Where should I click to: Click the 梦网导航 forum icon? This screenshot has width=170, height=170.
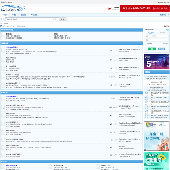coord(3,35)
